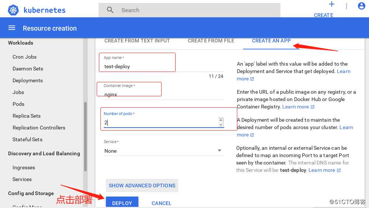
Task: Open Learn more link about Service DNS name
Action: [321, 170]
